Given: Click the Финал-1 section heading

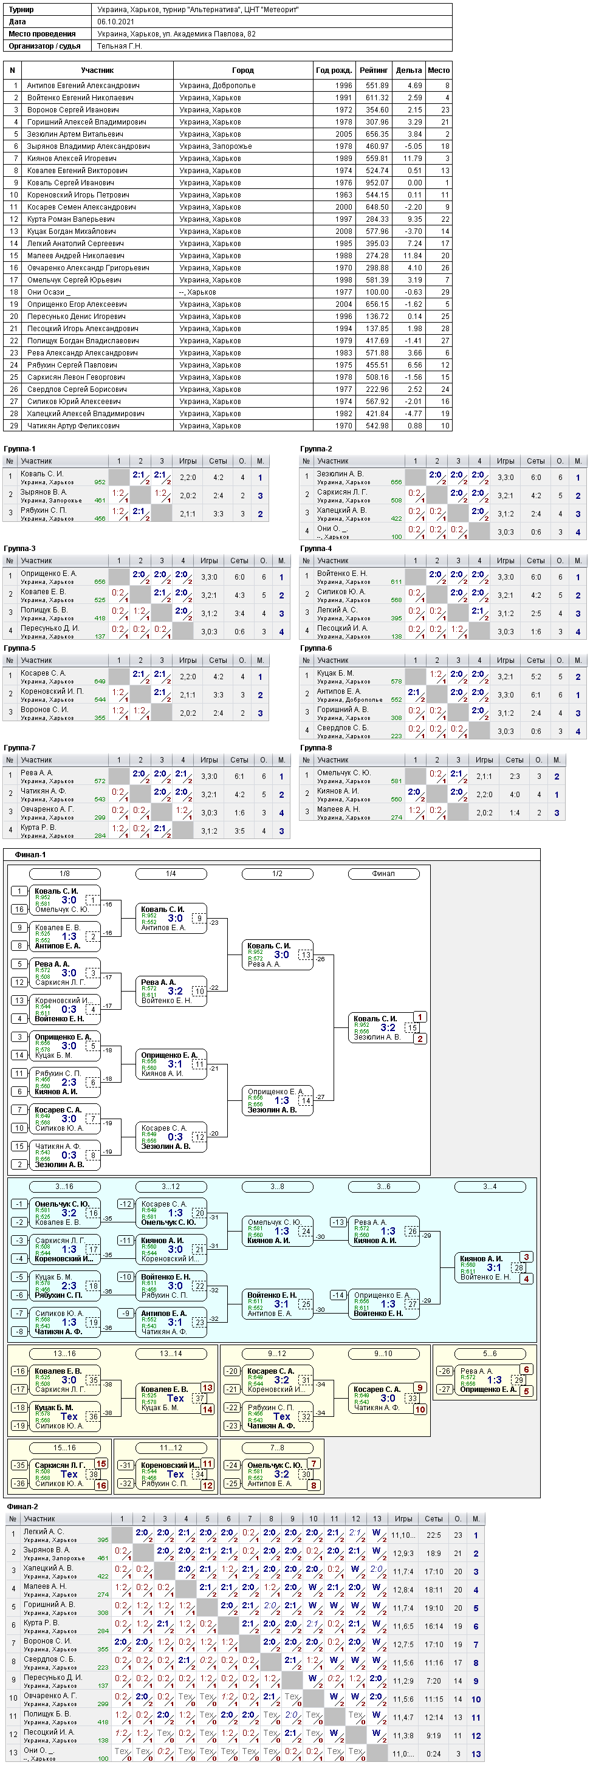Looking at the screenshot, I should pos(30,854).
